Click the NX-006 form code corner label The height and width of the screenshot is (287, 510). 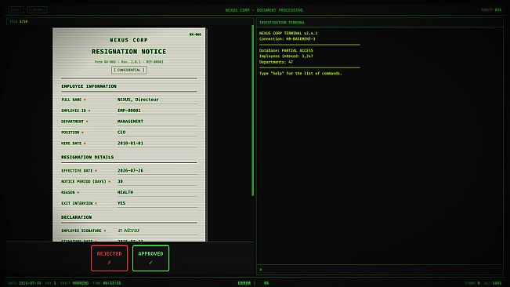pyautogui.click(x=195, y=35)
